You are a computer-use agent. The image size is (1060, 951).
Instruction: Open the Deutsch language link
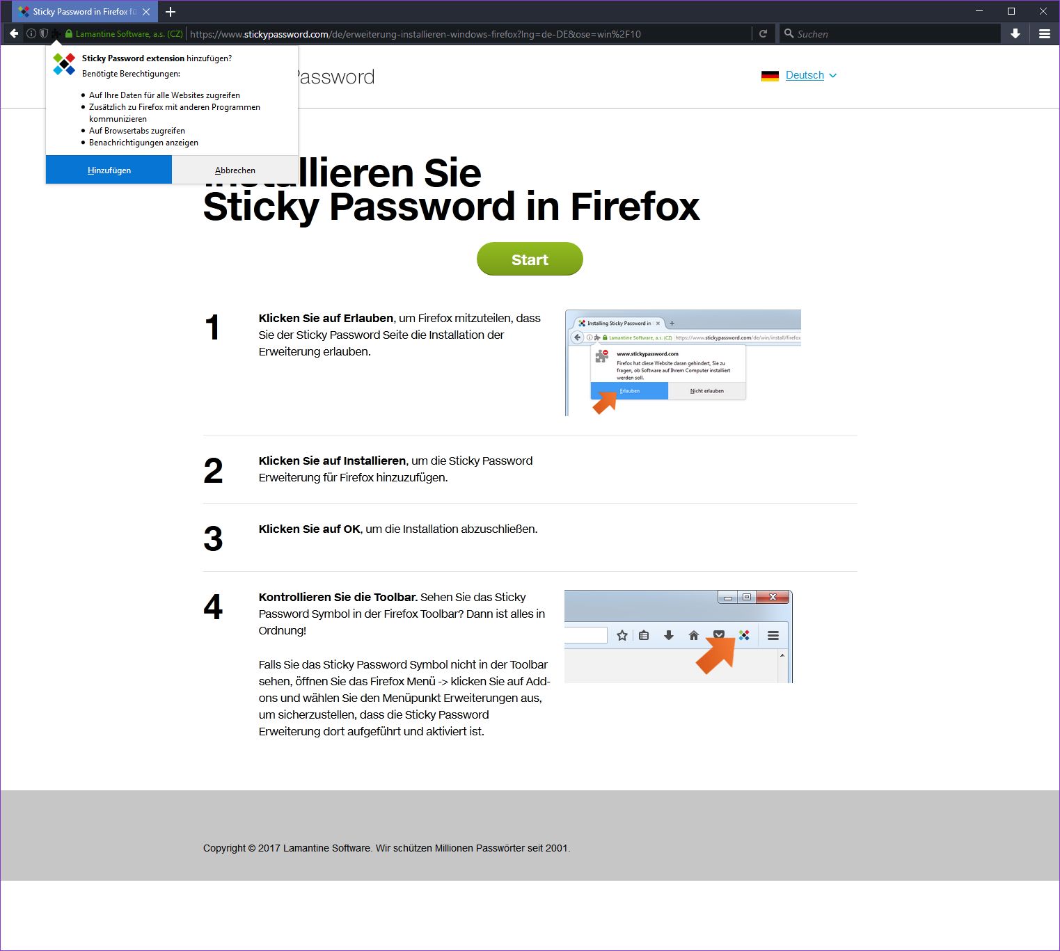(805, 75)
